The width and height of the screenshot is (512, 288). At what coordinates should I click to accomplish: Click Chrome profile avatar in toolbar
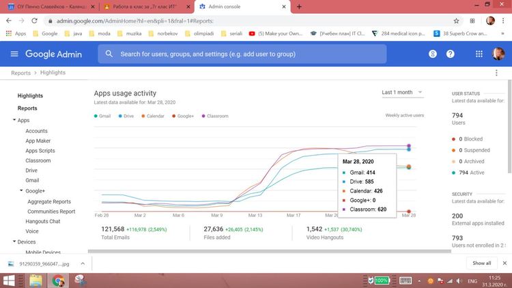490,20
